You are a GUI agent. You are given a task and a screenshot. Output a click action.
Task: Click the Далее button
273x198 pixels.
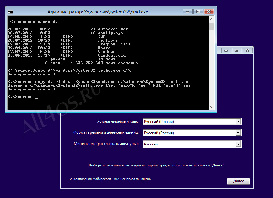click(238, 181)
